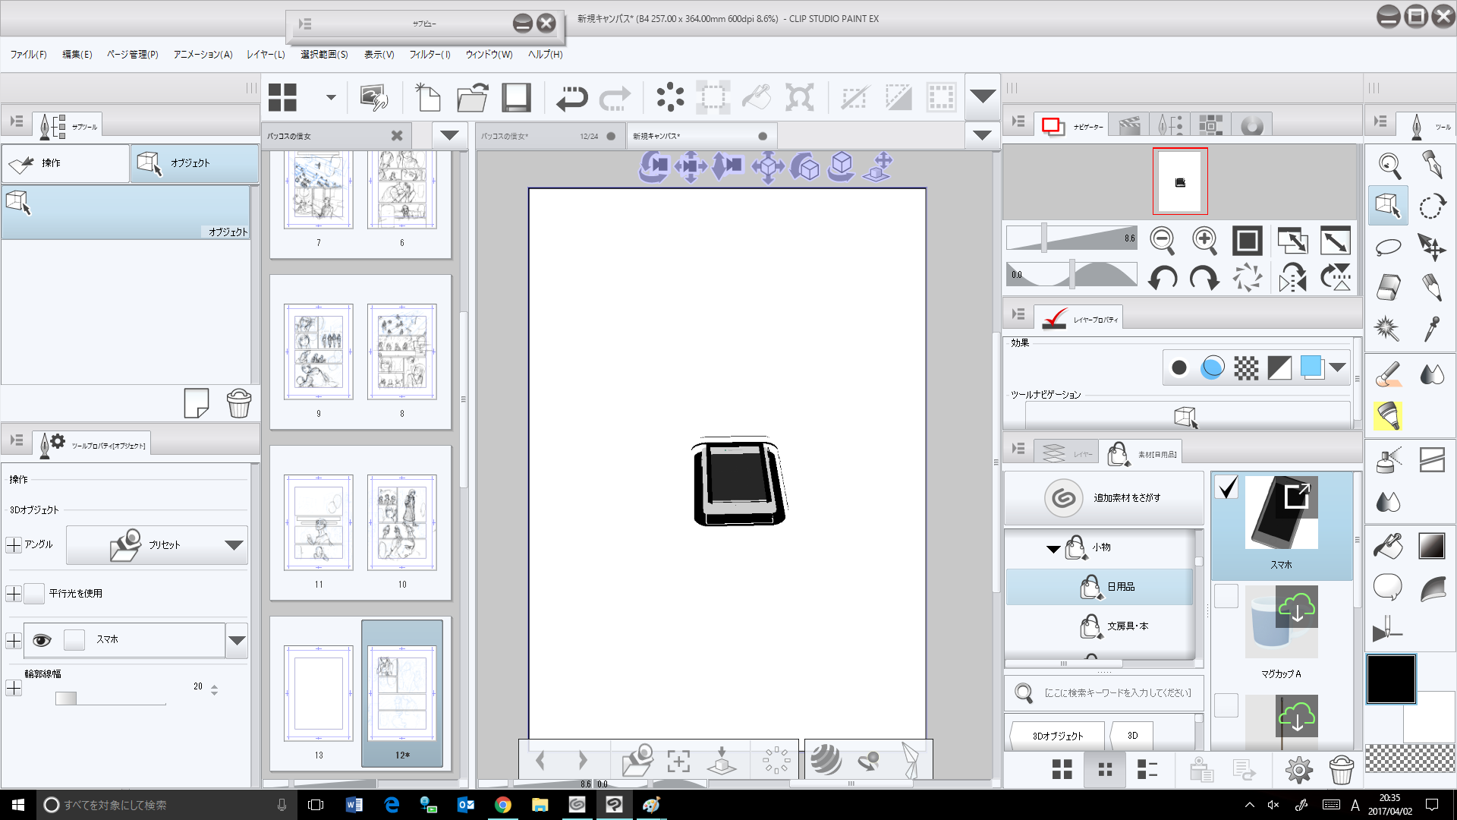Uncheck the スマホ material checkbox

[x=1226, y=487]
